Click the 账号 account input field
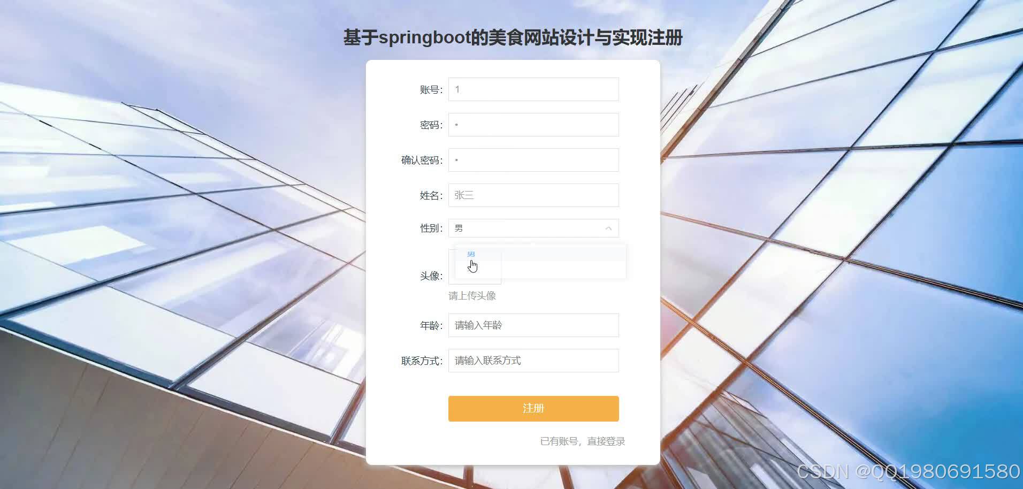Viewport: 1023px width, 489px height. click(532, 89)
